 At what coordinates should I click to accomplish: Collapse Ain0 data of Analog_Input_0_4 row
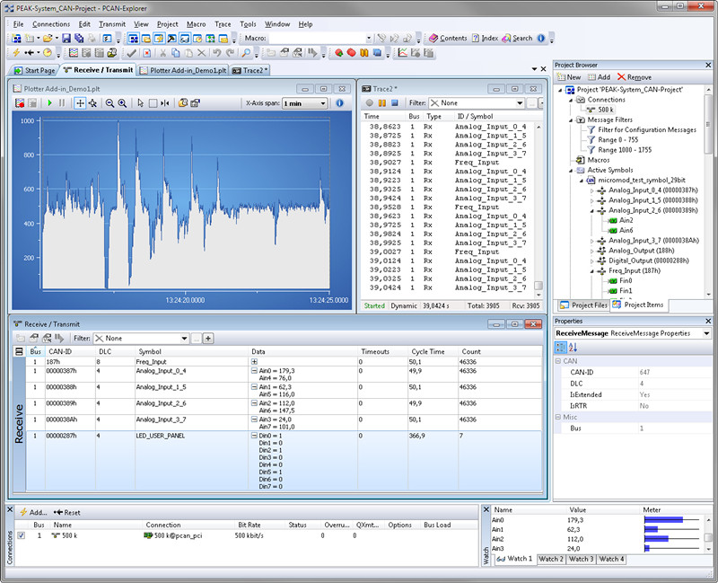(x=254, y=370)
